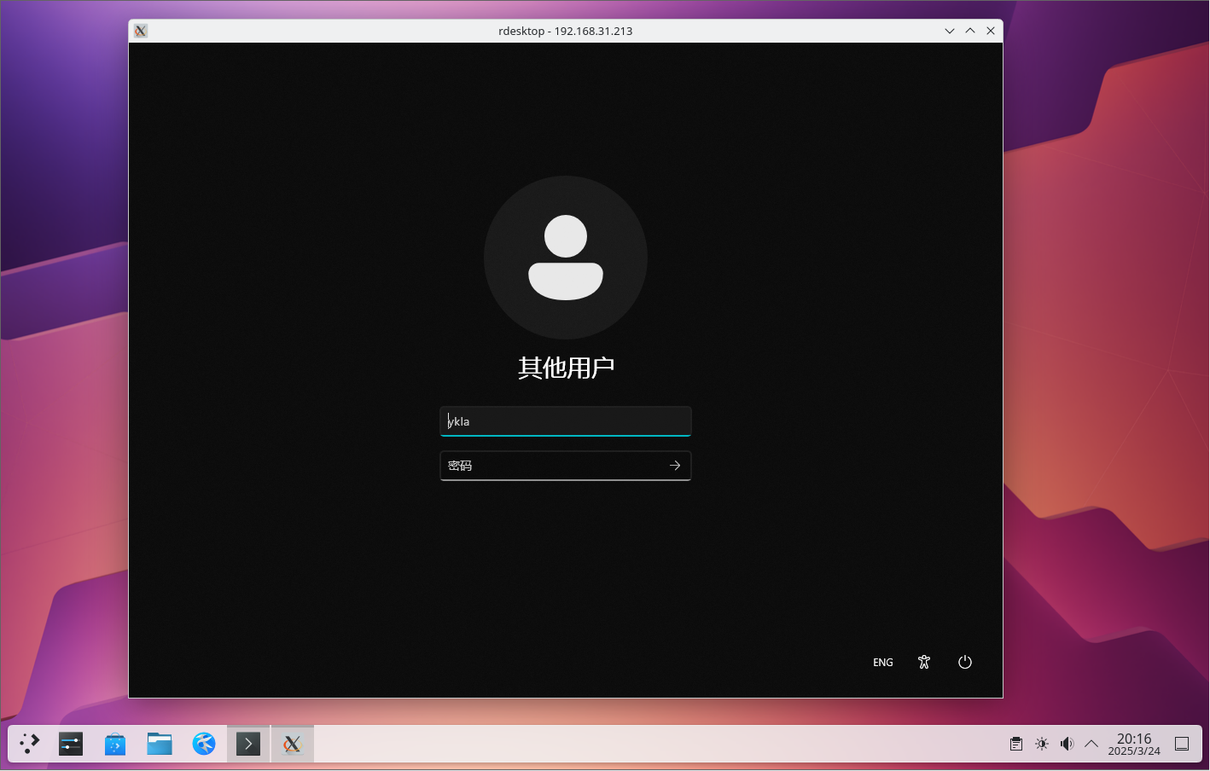Click the user avatar picture

(566, 258)
